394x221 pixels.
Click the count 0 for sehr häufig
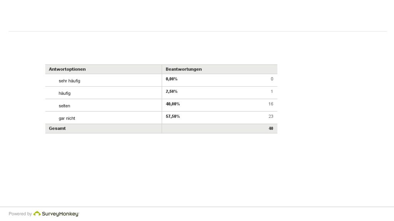pyautogui.click(x=272, y=79)
